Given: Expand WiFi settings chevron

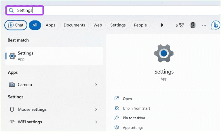Looking at the screenshot, I should pyautogui.click(x=96, y=122).
